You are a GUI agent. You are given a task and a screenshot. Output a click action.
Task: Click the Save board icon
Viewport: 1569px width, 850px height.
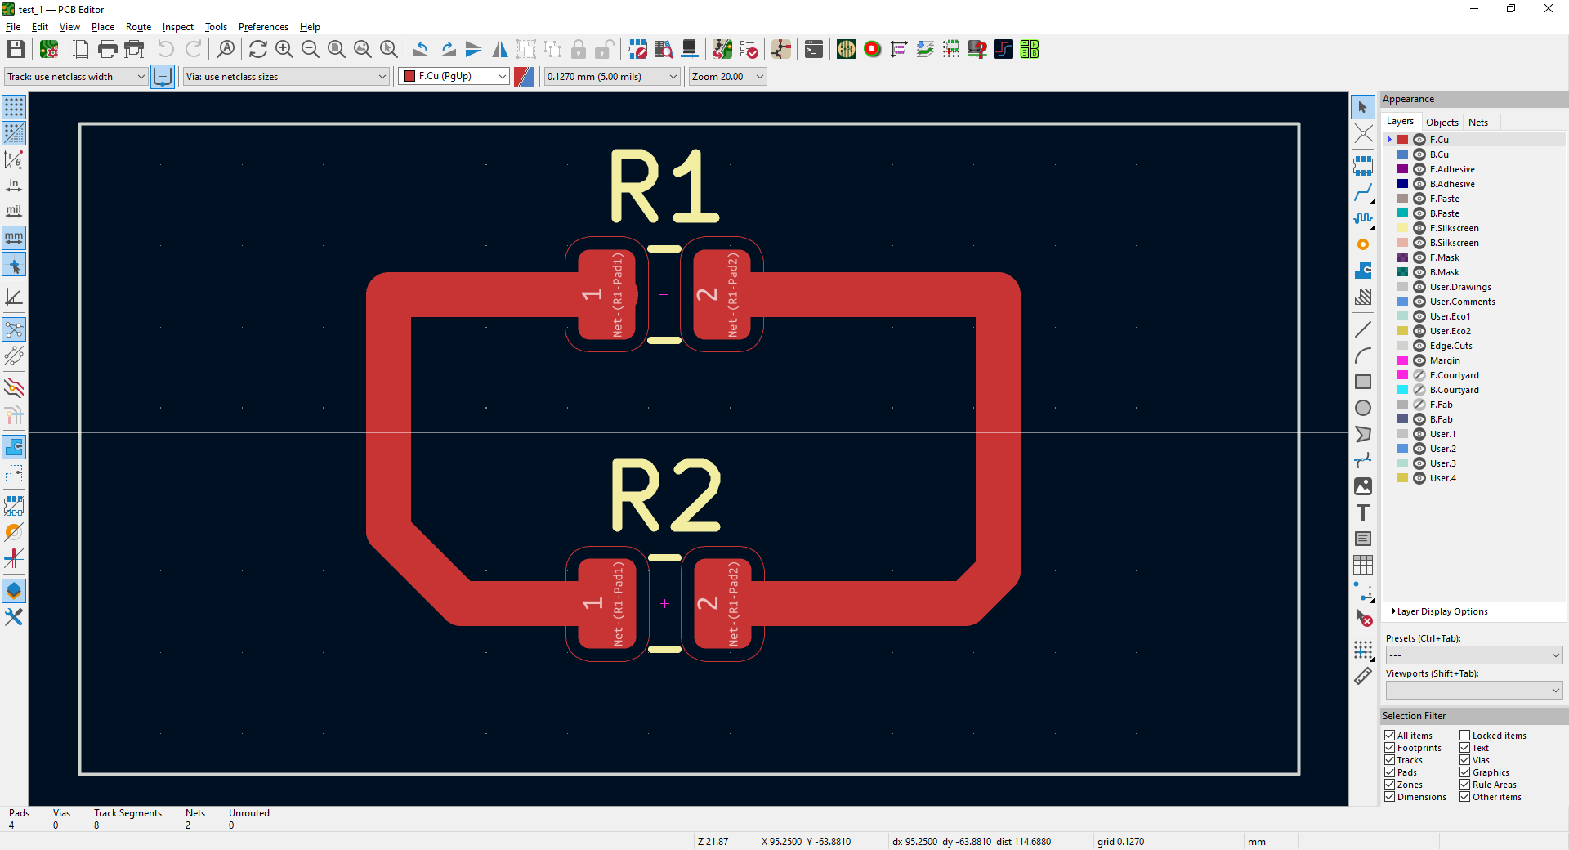16,50
